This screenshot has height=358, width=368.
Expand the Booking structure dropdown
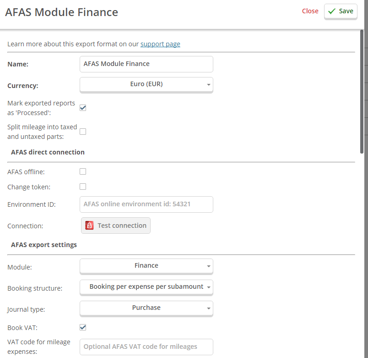point(146,287)
